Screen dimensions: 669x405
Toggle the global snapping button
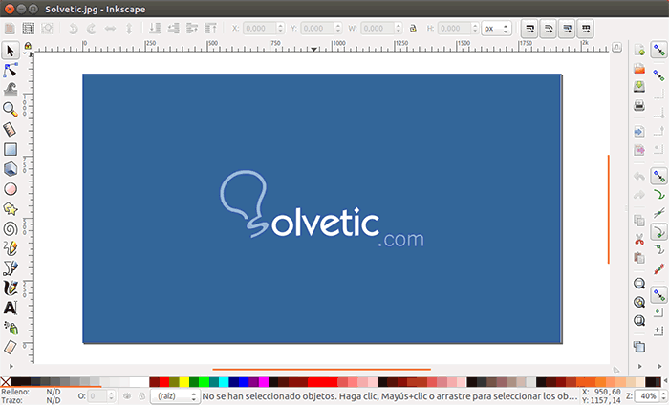point(658,50)
